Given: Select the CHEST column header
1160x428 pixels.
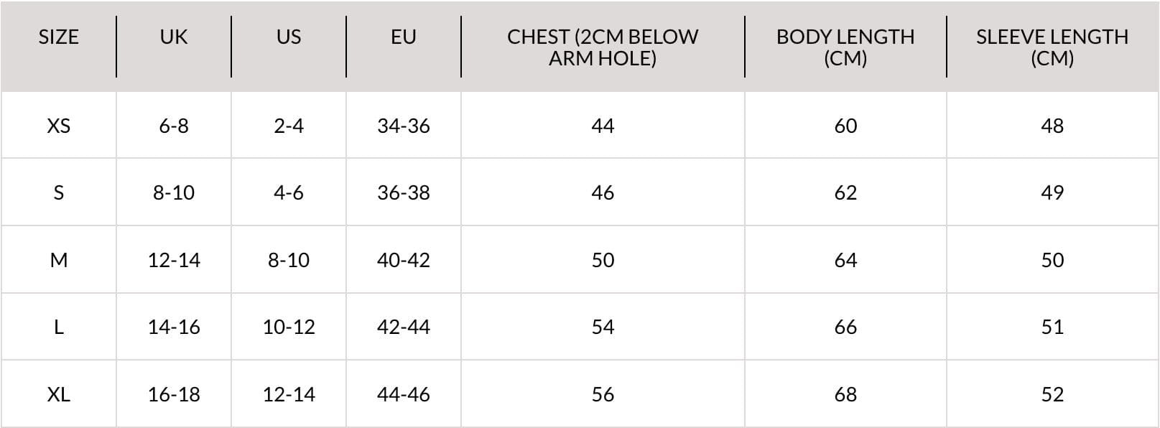Looking at the screenshot, I should (x=603, y=47).
